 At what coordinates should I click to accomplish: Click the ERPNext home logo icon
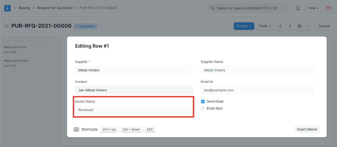coord(7,8)
